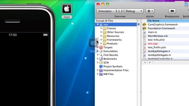The height and width of the screenshot is (106, 189).
Task: Open the Action gear menu
Action: (150, 11)
